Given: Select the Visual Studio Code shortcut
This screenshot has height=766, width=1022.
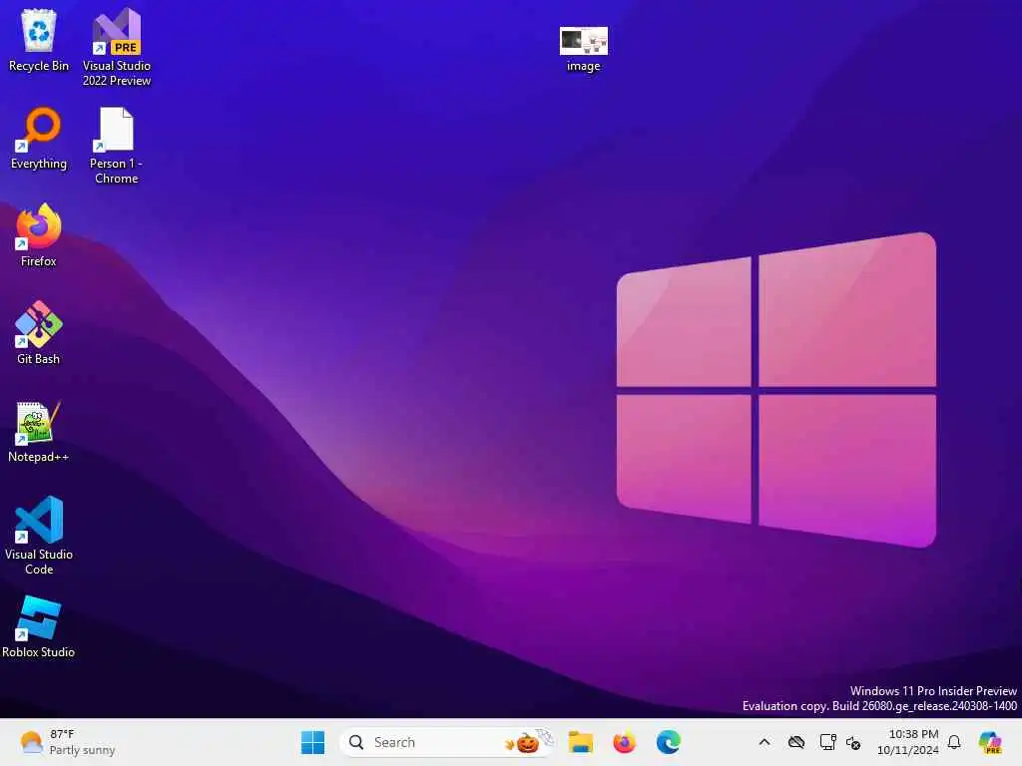Looking at the screenshot, I should (39, 536).
